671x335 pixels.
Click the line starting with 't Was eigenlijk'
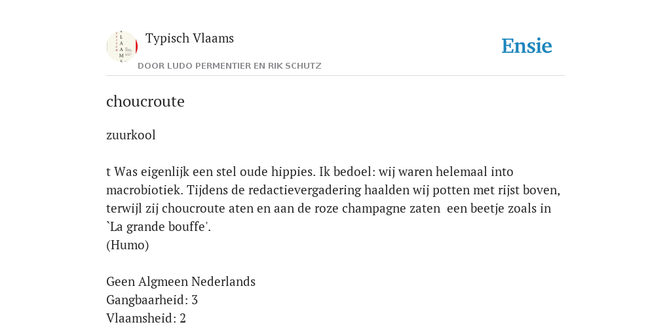tap(310, 172)
